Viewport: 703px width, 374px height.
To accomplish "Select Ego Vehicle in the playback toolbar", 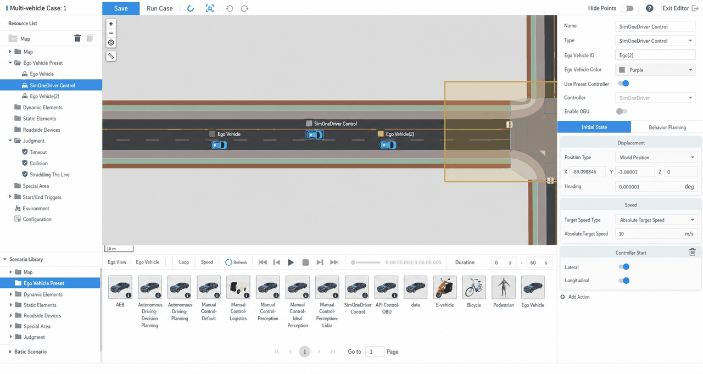I will (x=148, y=263).
